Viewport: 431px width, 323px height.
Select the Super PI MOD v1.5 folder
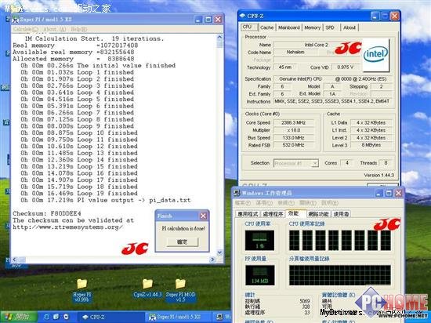click(180, 290)
